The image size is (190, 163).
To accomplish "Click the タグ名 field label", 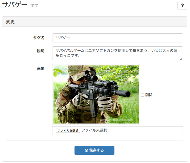I will tap(39, 38).
